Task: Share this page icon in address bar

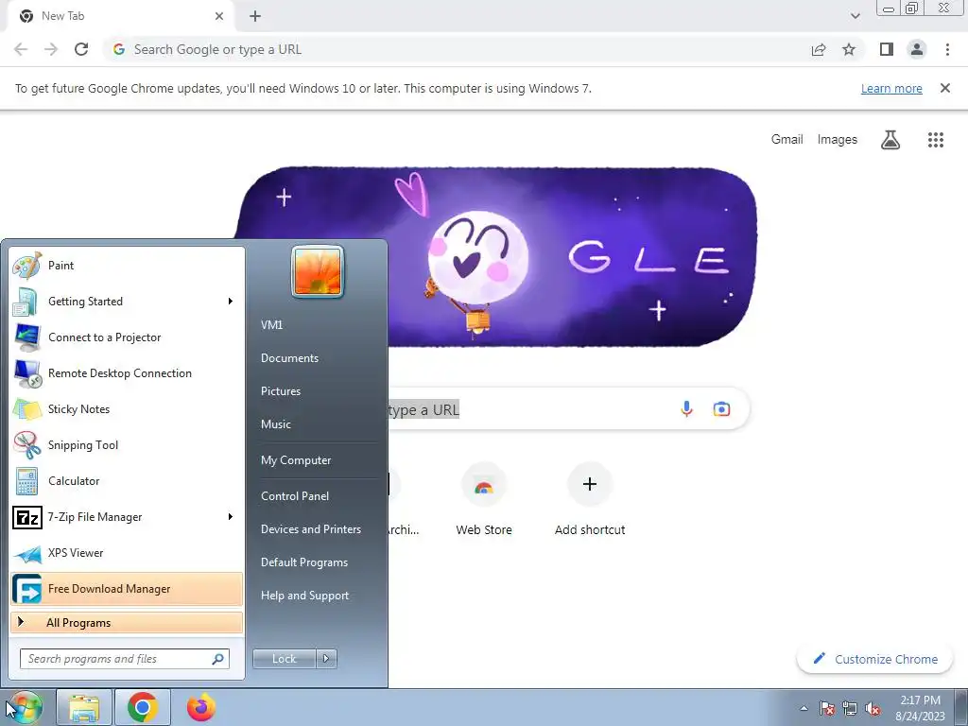Action: (x=819, y=49)
